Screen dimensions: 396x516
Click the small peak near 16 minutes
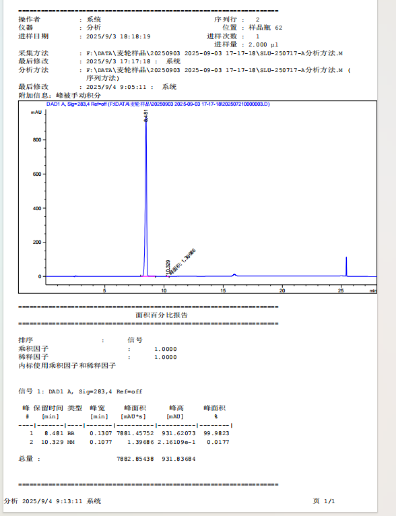coord(234,275)
